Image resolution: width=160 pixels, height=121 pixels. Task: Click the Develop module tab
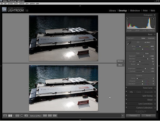click(x=123, y=11)
